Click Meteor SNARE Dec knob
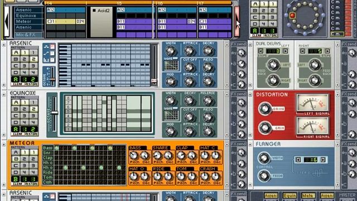 168,155
